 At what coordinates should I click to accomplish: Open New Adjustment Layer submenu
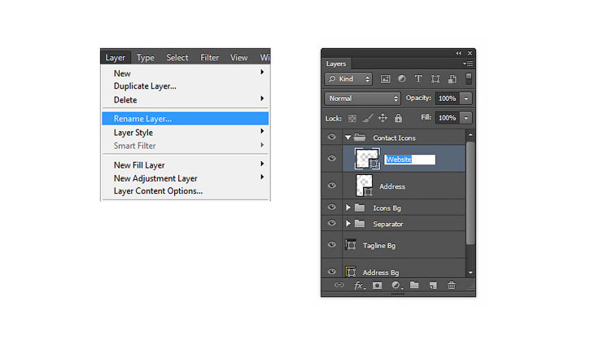pyautogui.click(x=185, y=178)
